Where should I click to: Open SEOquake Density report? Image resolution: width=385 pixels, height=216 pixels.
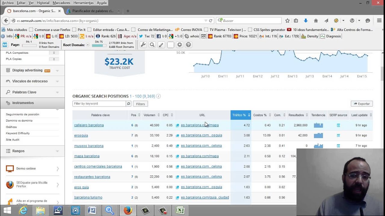point(310,36)
